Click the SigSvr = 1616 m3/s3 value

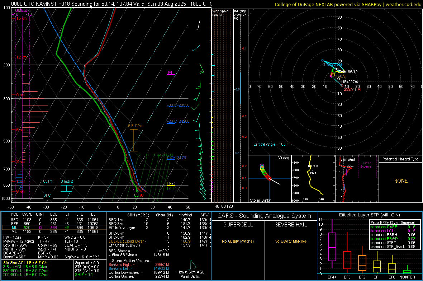tap(82, 257)
